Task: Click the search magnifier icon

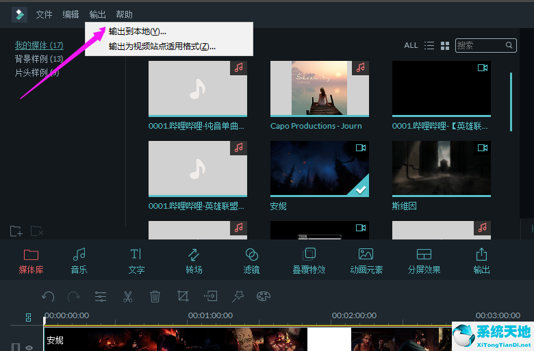Action: point(509,45)
